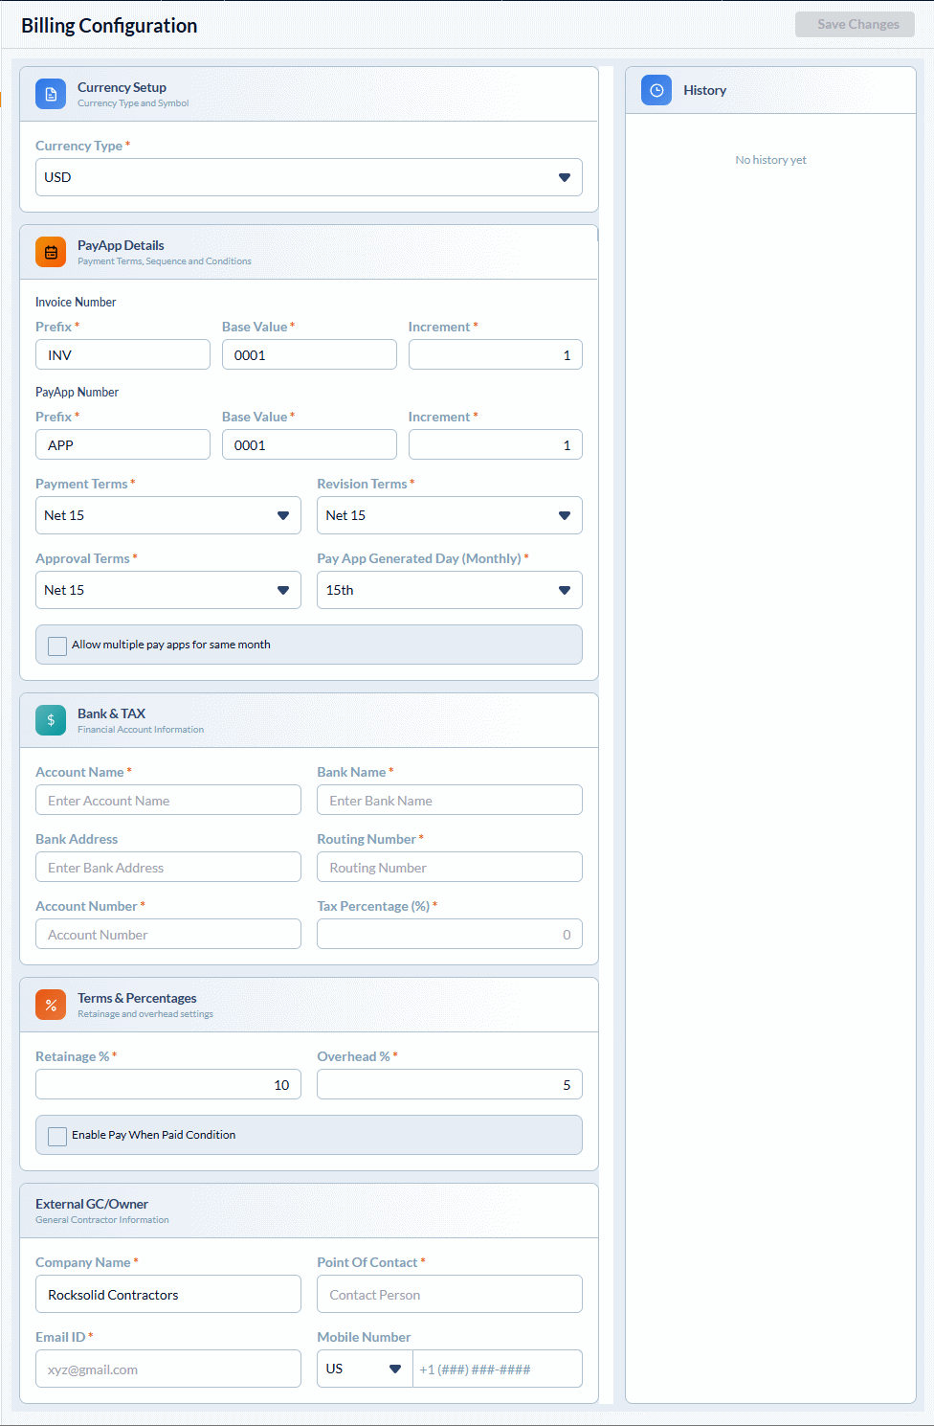Focus the Email ID input field

coord(167,1369)
